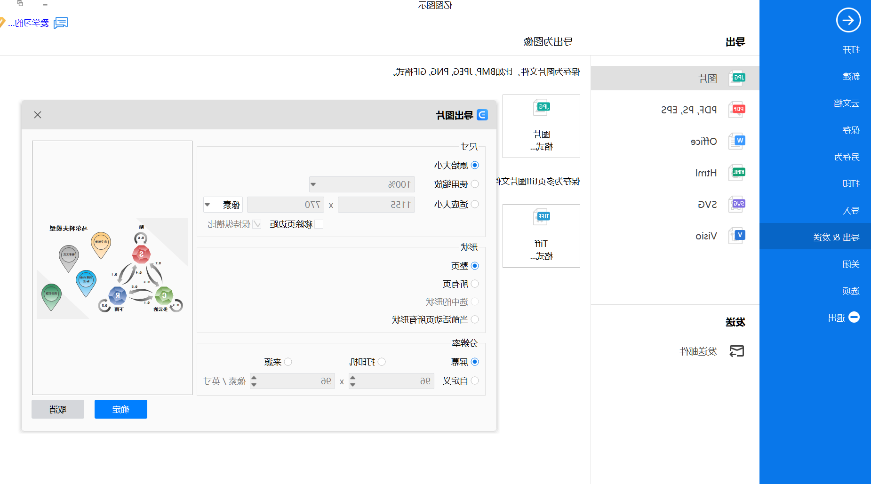Viewport: 871px width, 484px height.
Task: Select 适应大小 radio button
Action: [x=475, y=204]
